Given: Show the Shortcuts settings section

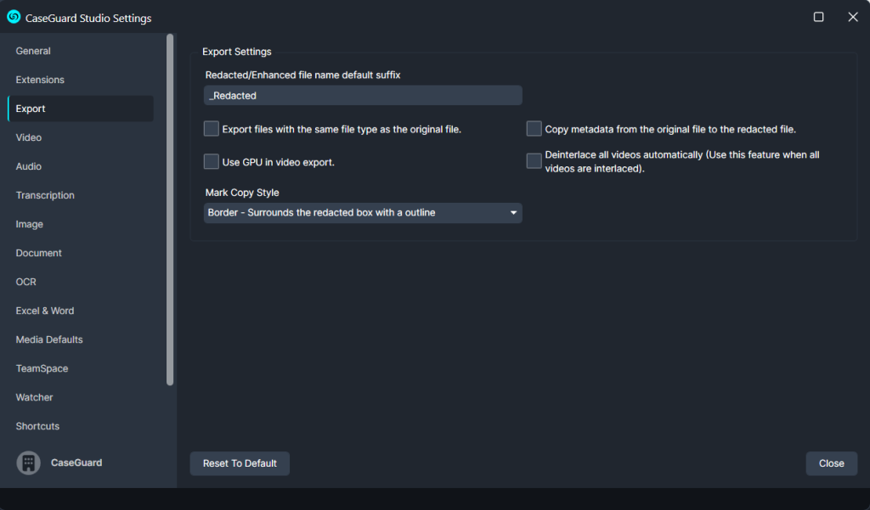Looking at the screenshot, I should (37, 426).
